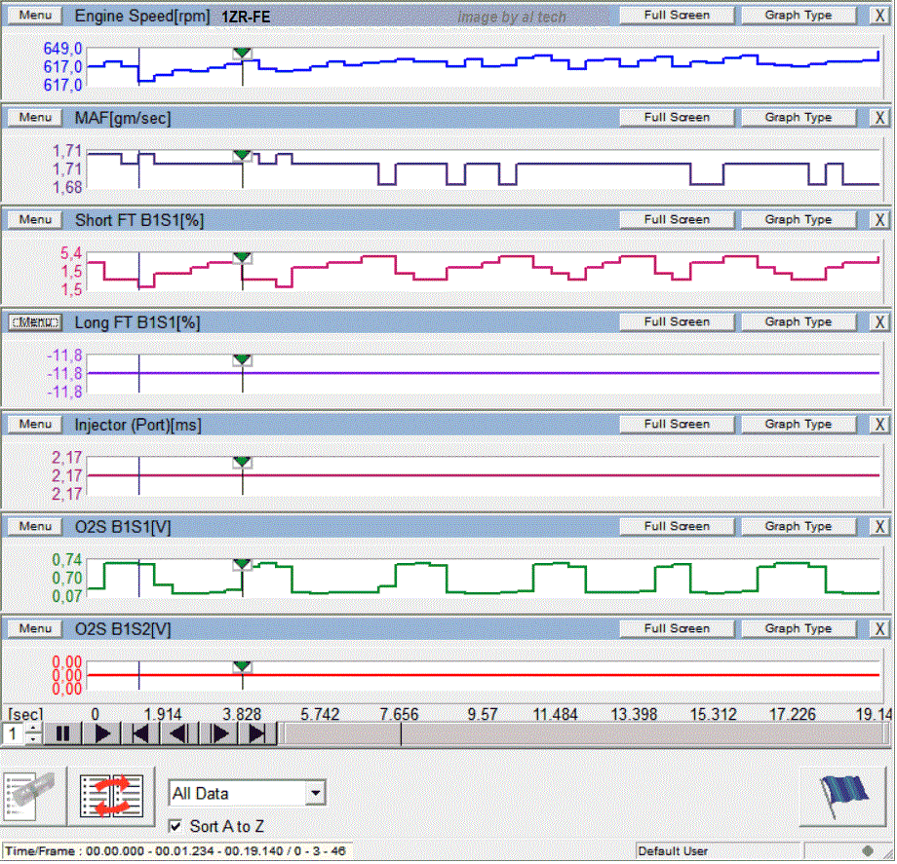
Task: Show Injector (Port) graph full screen
Action: pyautogui.click(x=677, y=424)
